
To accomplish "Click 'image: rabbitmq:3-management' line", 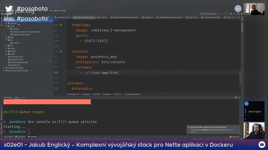I will click(x=106, y=30).
